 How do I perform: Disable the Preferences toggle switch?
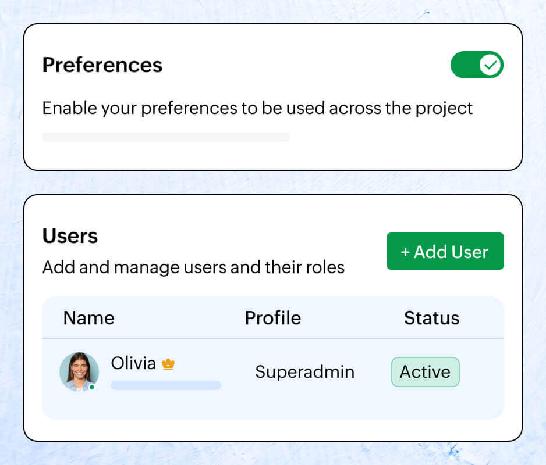coord(477,65)
